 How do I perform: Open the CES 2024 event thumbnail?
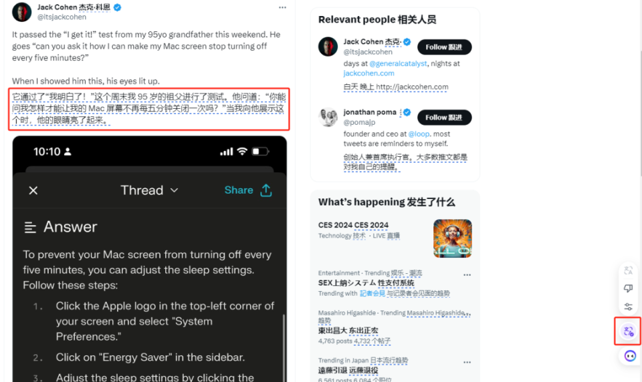pos(452,238)
